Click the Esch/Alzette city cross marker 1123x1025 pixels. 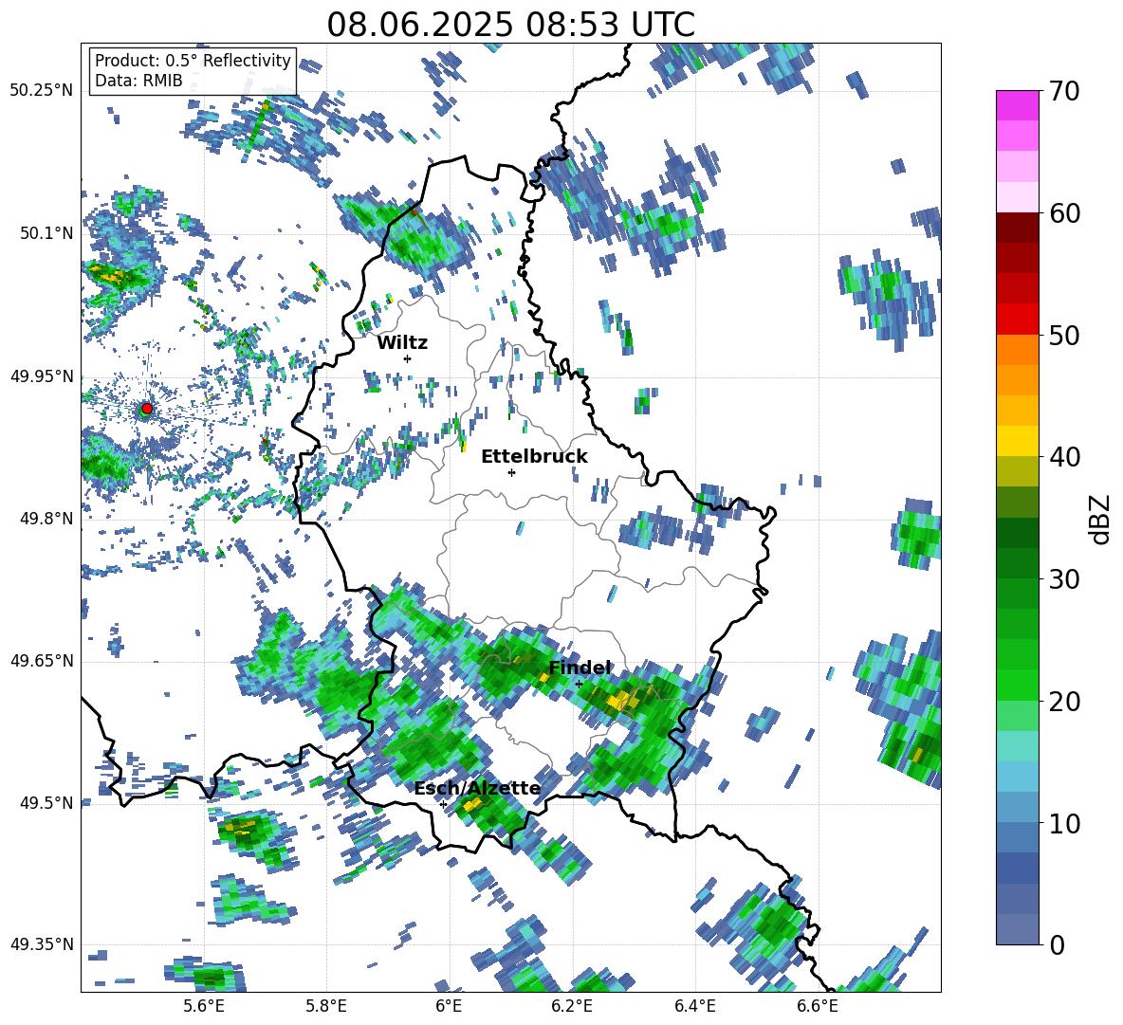pos(443,804)
